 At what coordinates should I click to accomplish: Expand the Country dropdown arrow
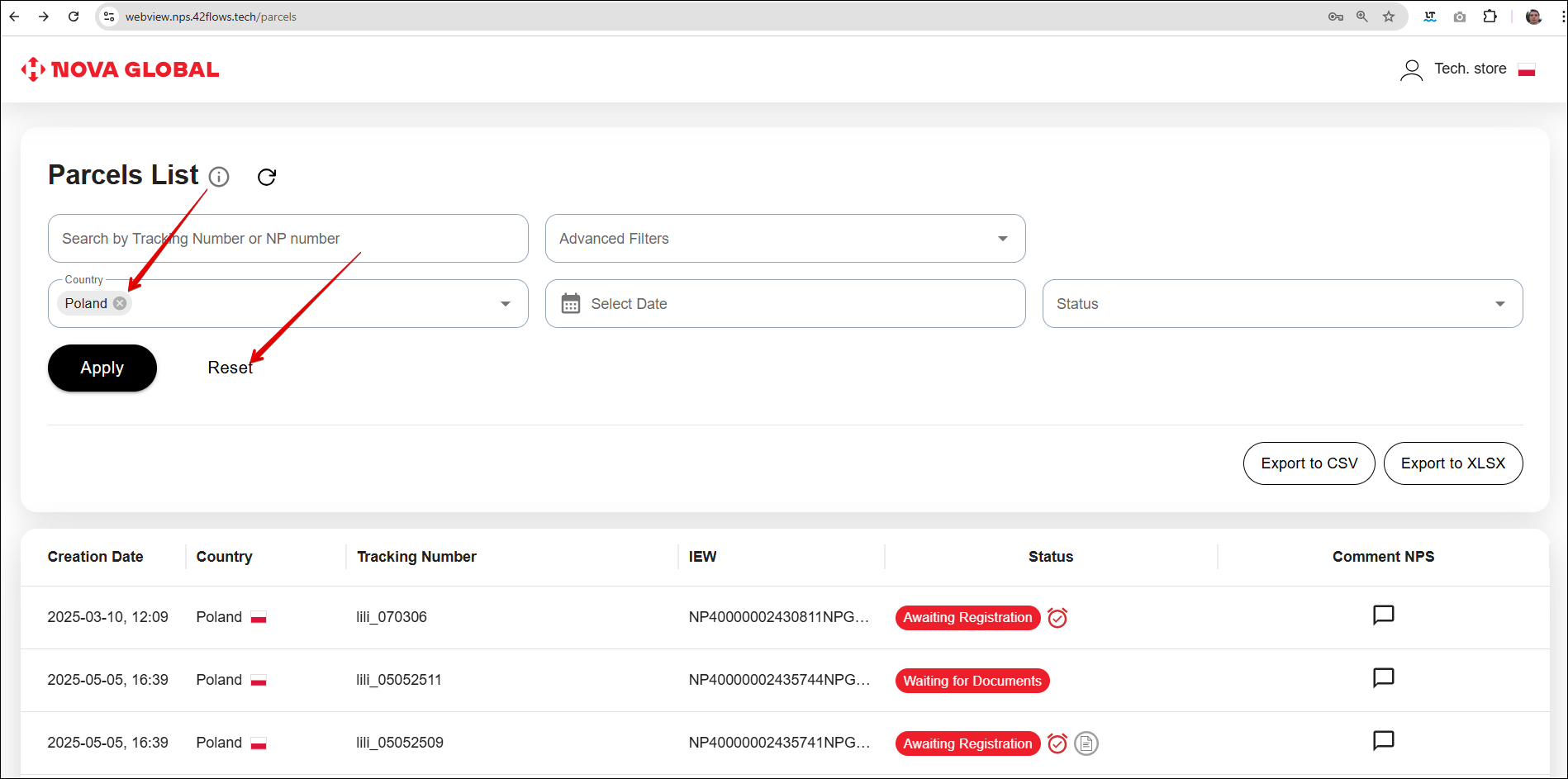pos(505,304)
